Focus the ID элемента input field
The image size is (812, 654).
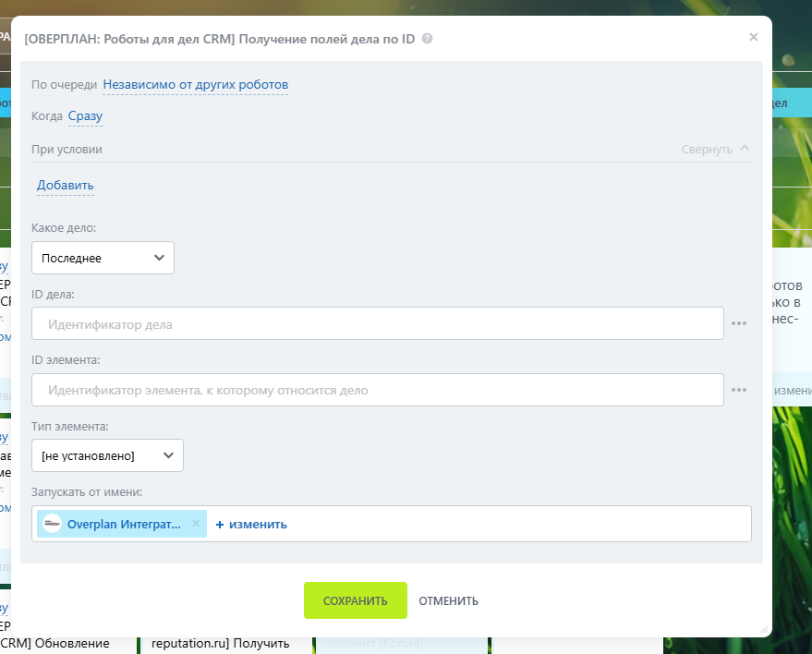pyautogui.click(x=377, y=390)
